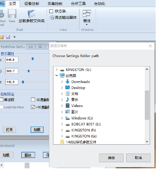Expand the BOBCAT 8057 (E:) drive

point(62,124)
